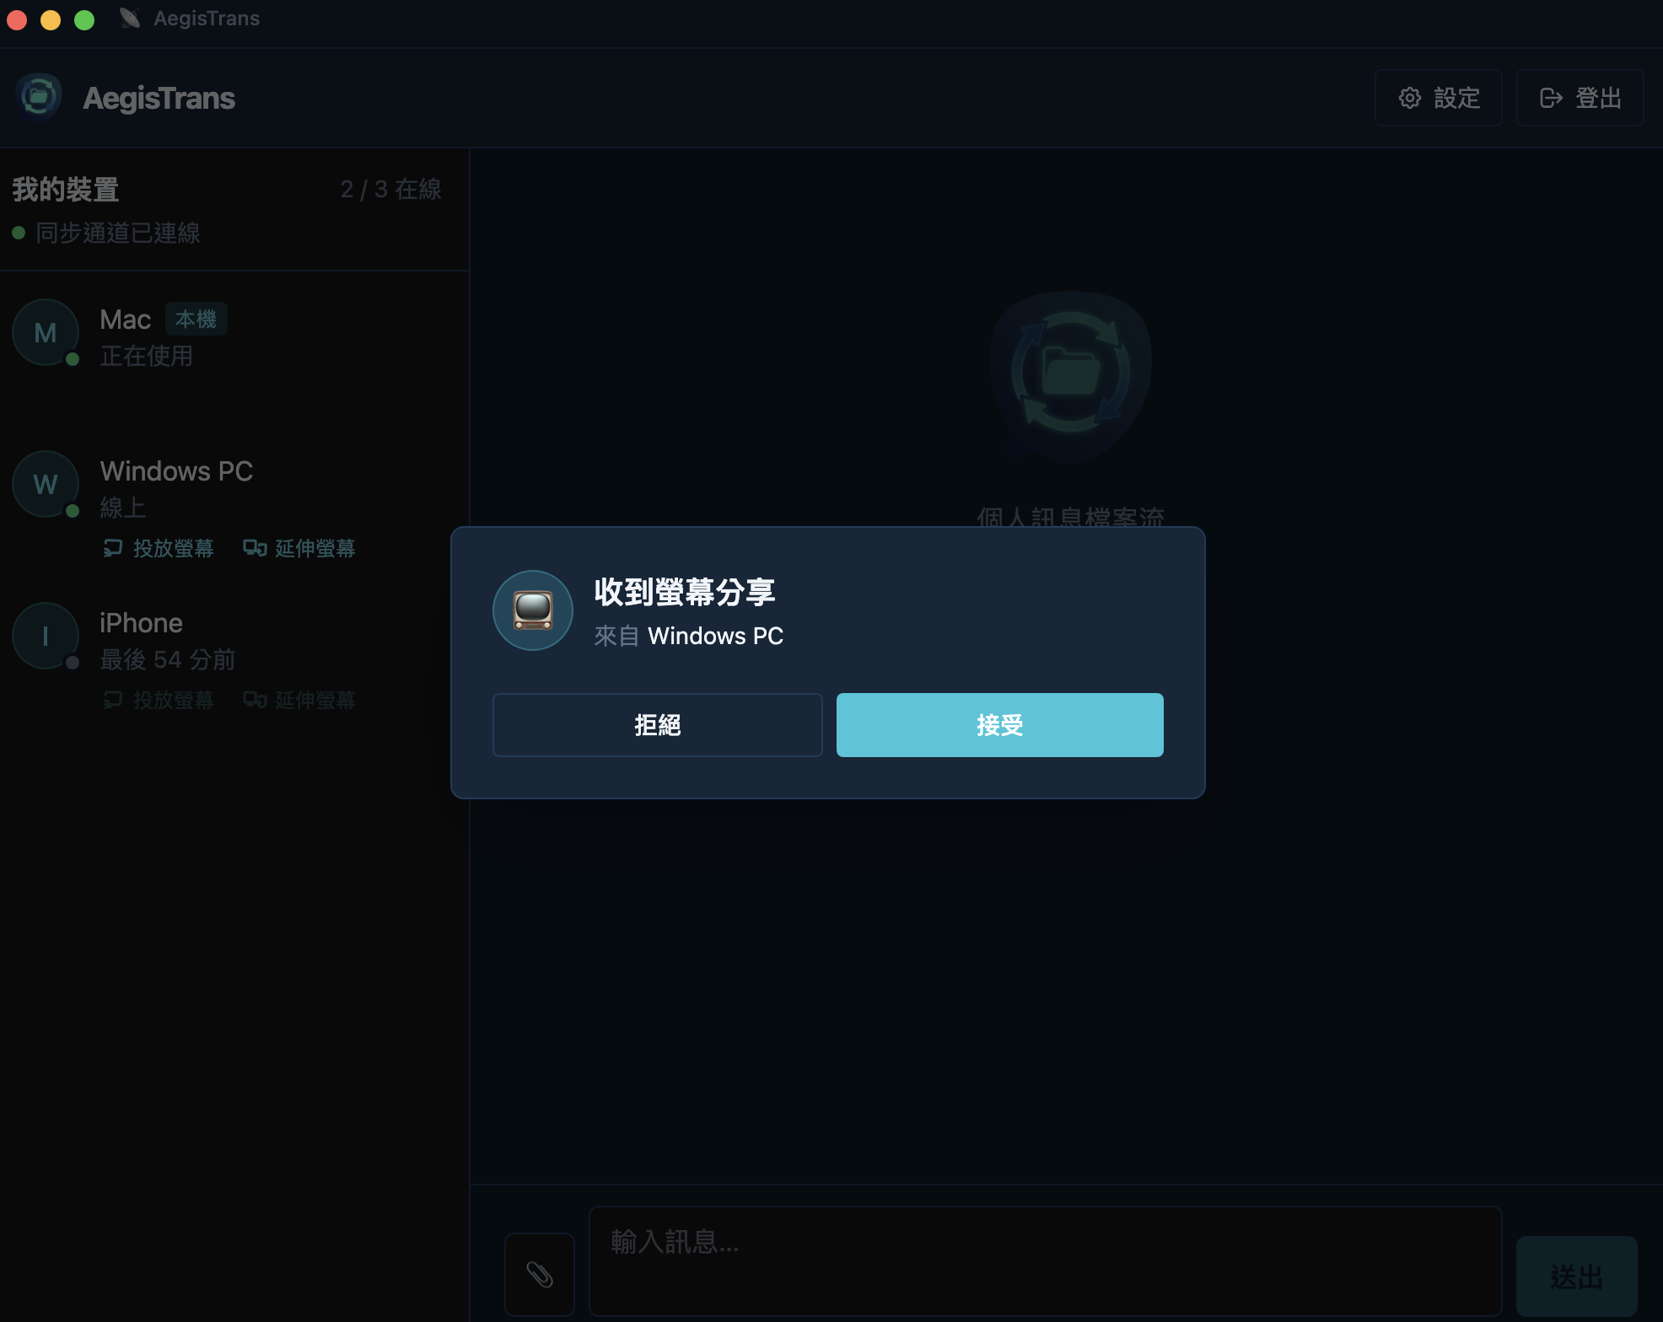1663x1322 pixels.
Task: Click the AegisTrans header title text
Action: tap(159, 99)
